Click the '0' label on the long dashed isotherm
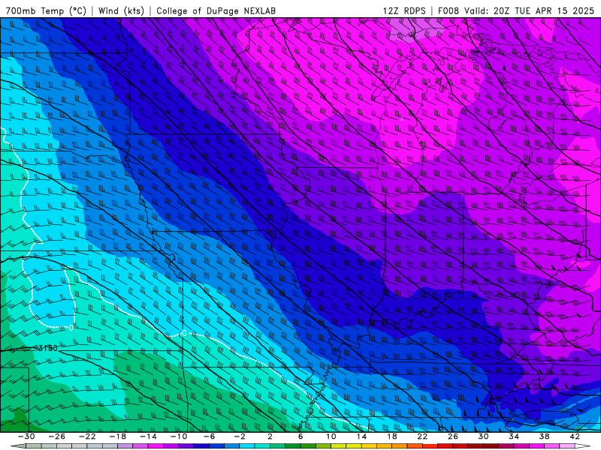The height and width of the screenshot is (450, 601). point(184,333)
